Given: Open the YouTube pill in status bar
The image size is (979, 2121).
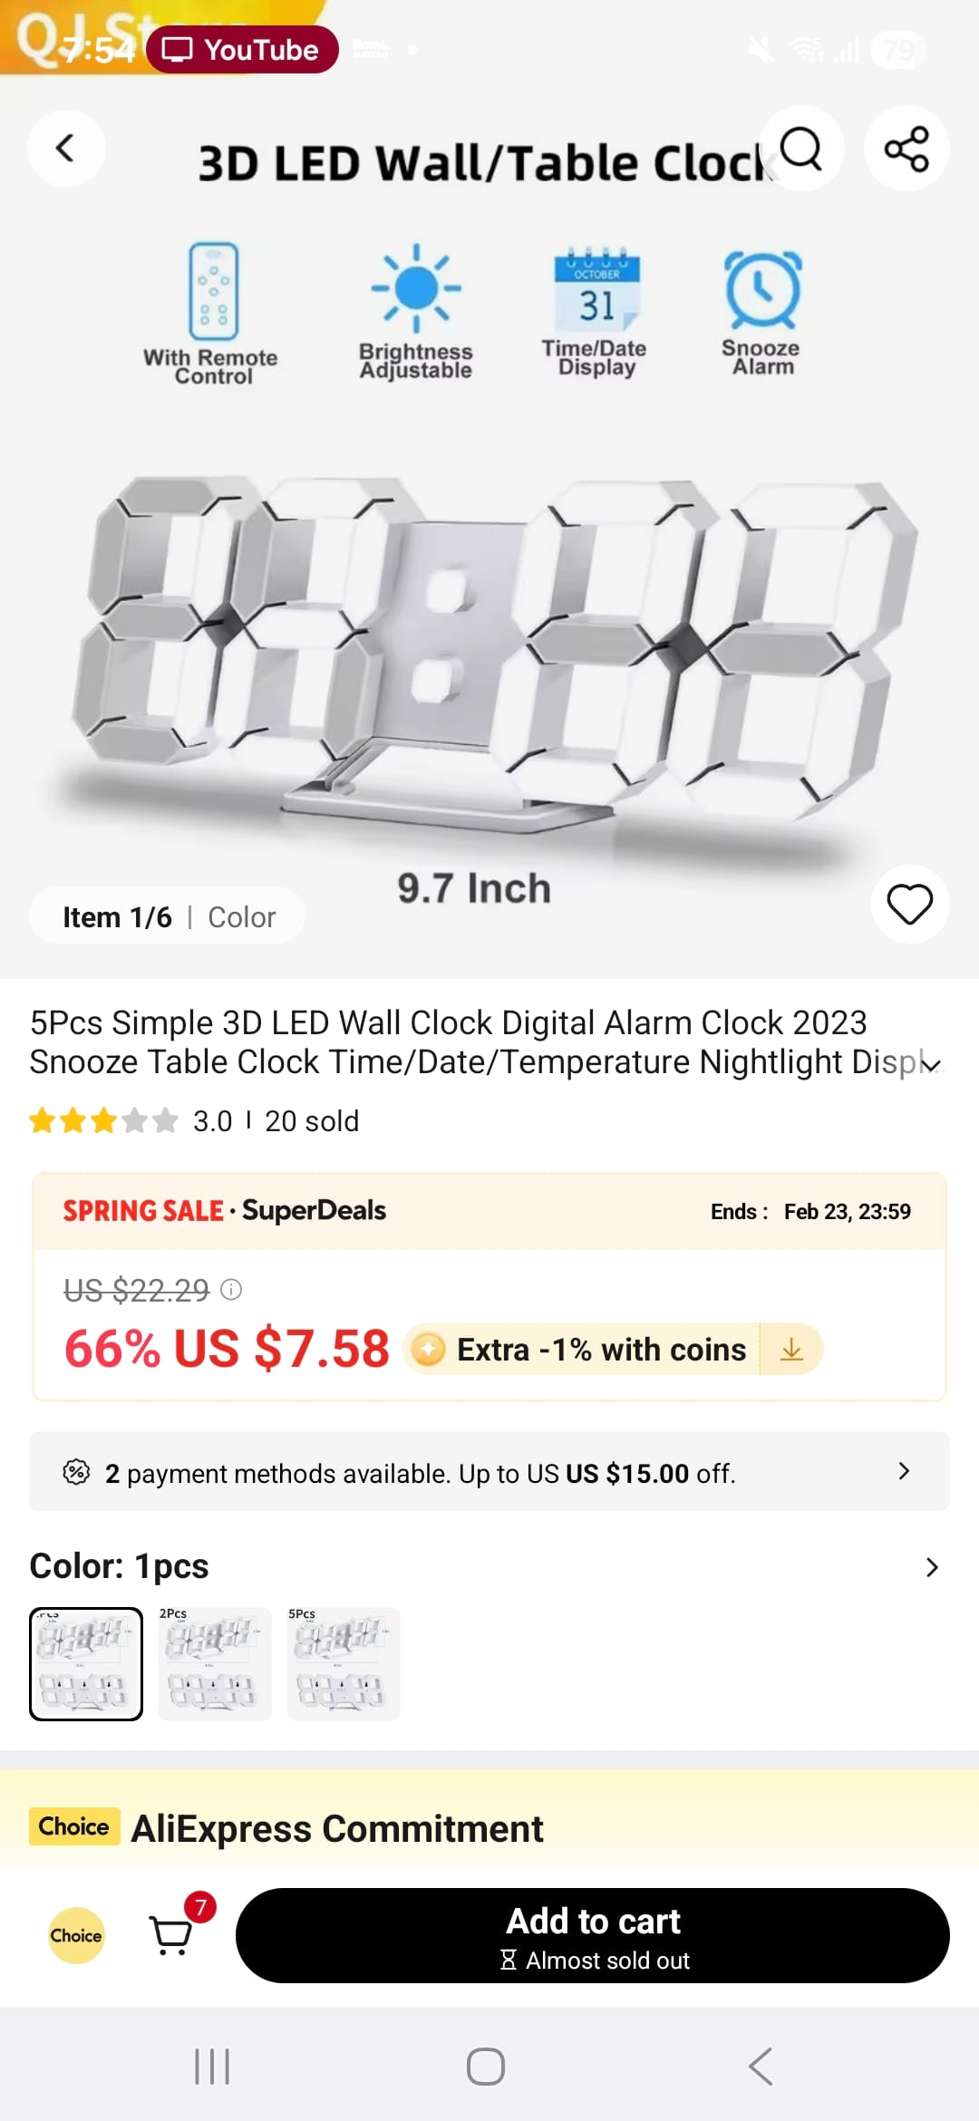Looking at the screenshot, I should (242, 50).
